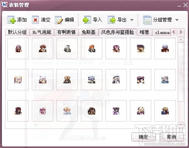
Task: Switch to the 兔斯基 tab
Action: tap(89, 32)
